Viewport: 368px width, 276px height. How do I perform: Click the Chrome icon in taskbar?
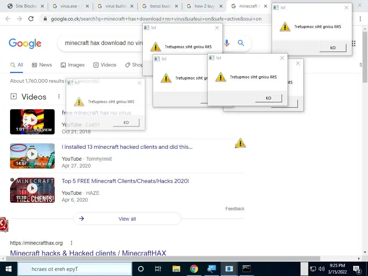(x=194, y=269)
